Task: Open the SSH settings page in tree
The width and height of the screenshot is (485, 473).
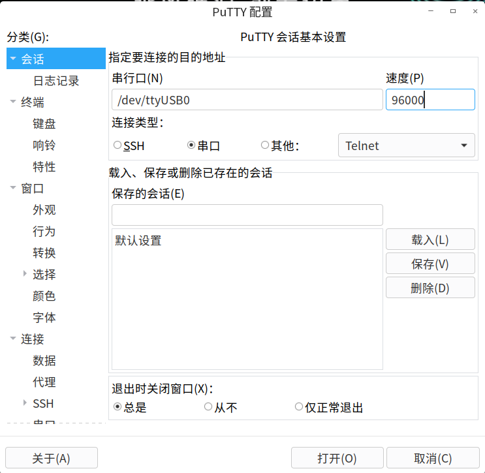Action: [43, 404]
